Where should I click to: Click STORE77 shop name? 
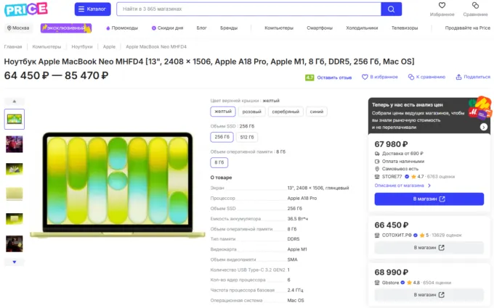(392, 177)
